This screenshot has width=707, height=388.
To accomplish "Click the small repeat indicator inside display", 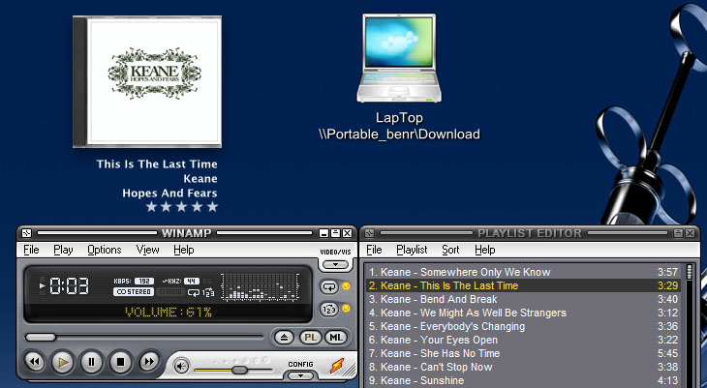I will tap(194, 292).
